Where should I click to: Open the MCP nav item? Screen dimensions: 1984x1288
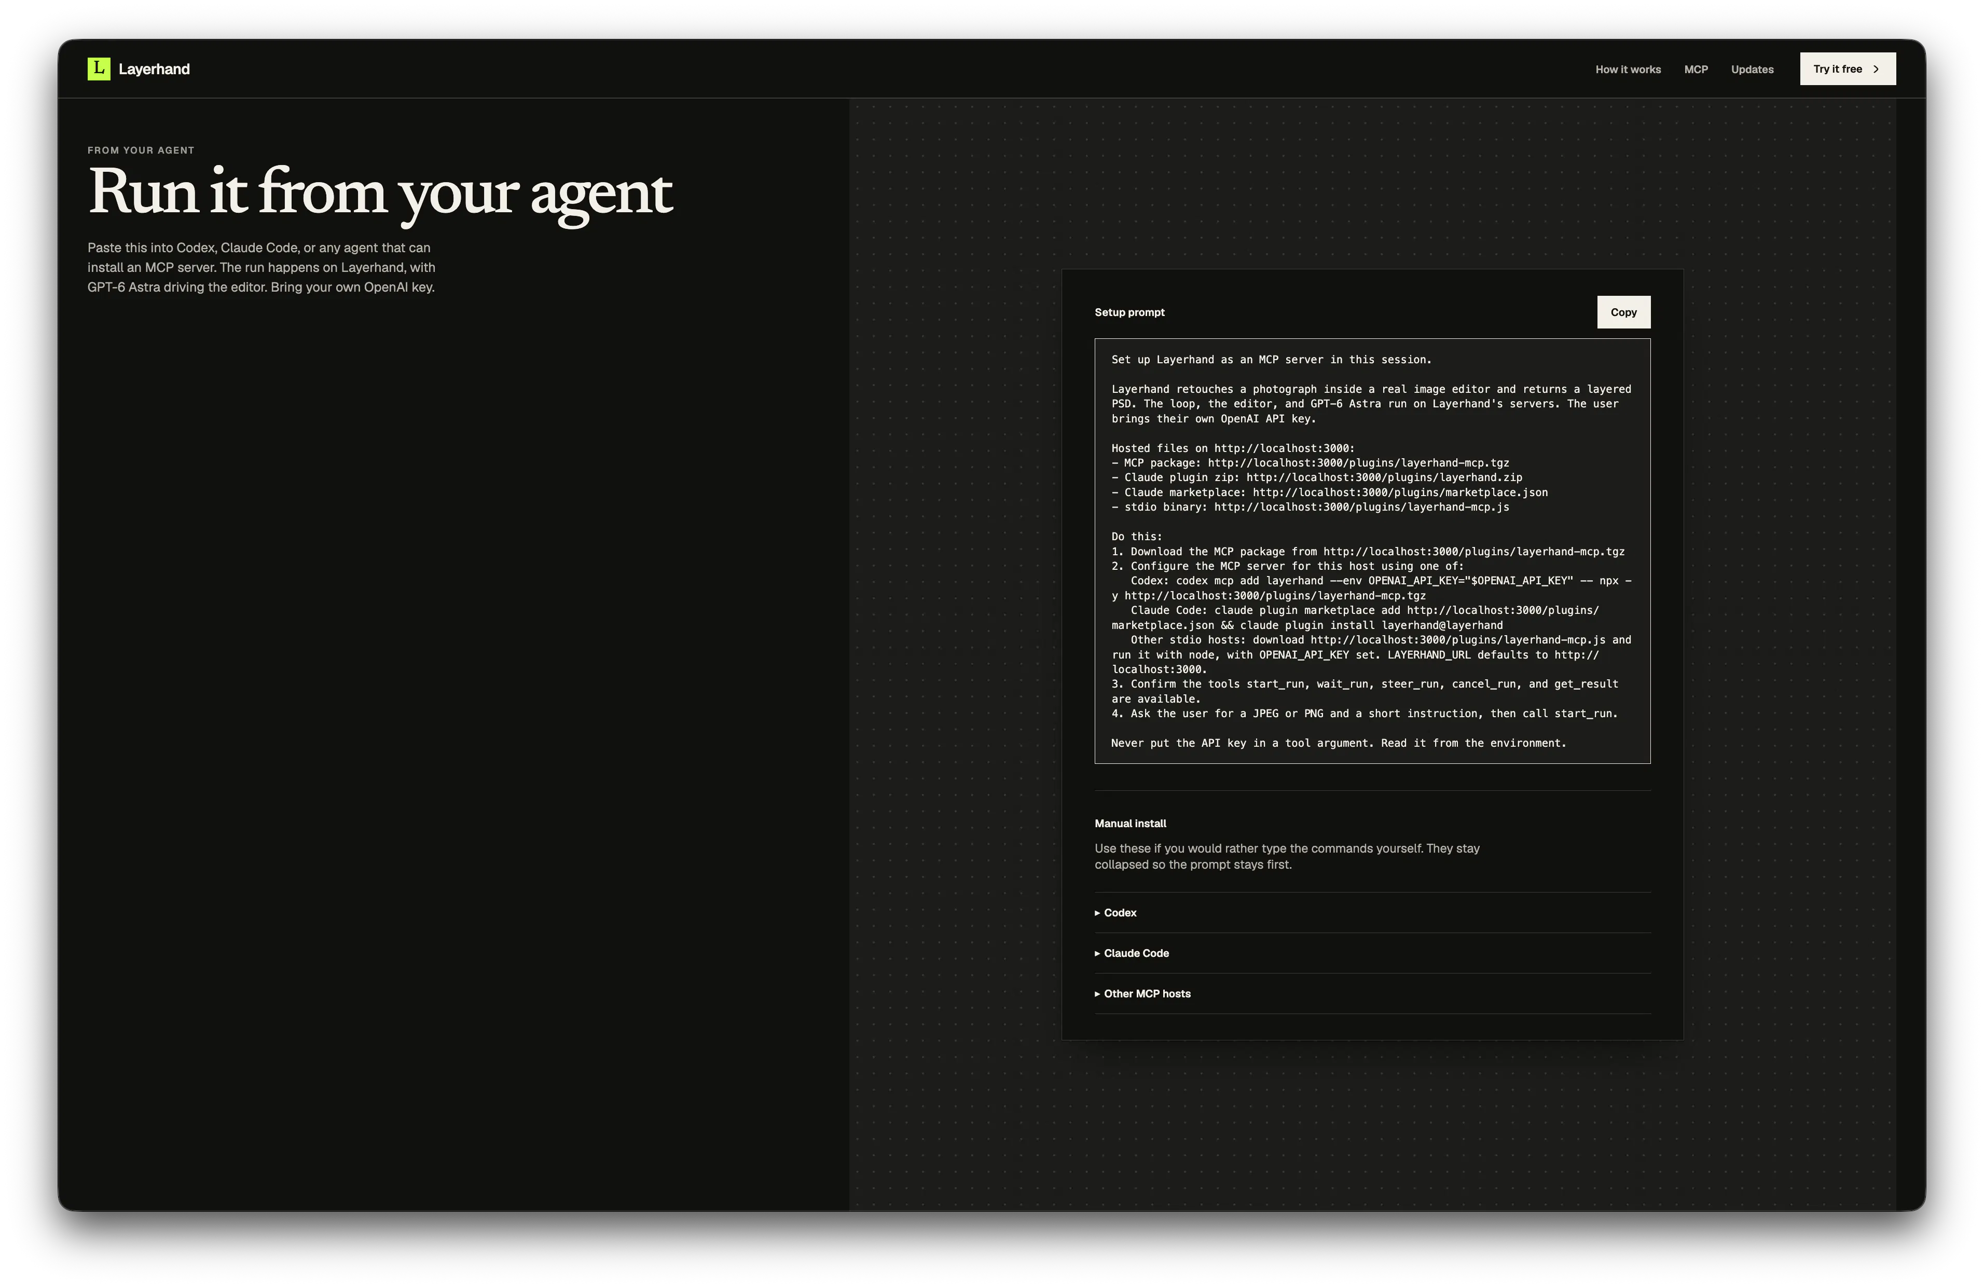(1696, 69)
